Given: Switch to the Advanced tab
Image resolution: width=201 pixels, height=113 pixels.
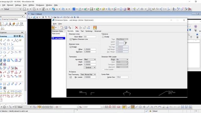Looking at the screenshot, I should [98, 31].
